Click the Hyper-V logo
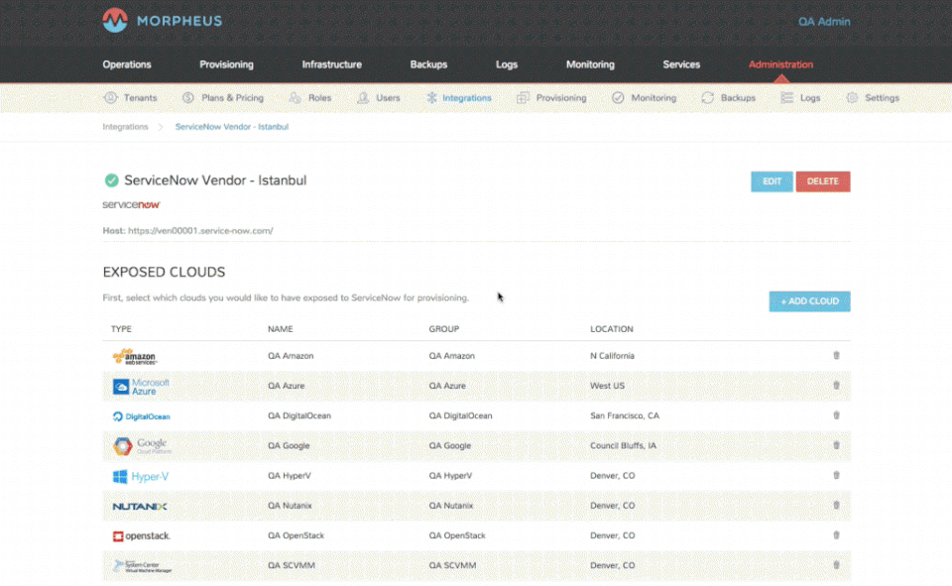The width and height of the screenshot is (952, 586). (x=141, y=476)
